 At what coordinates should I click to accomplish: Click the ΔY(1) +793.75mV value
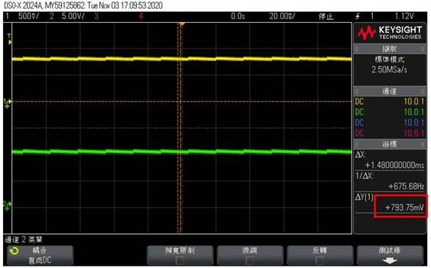coord(404,208)
